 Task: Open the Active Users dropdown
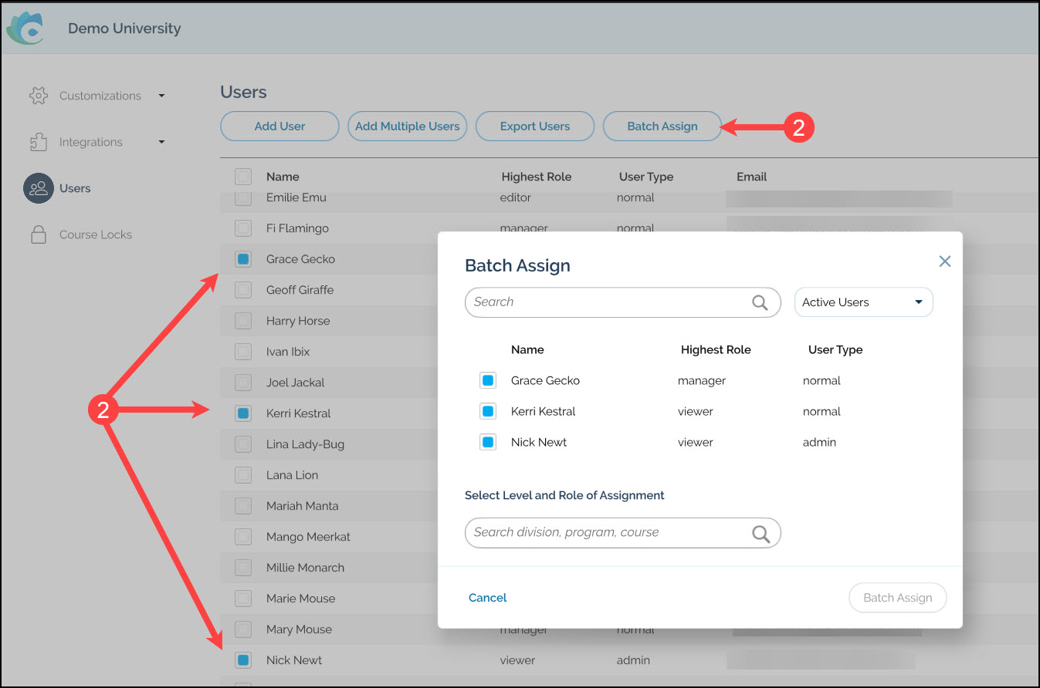point(863,302)
